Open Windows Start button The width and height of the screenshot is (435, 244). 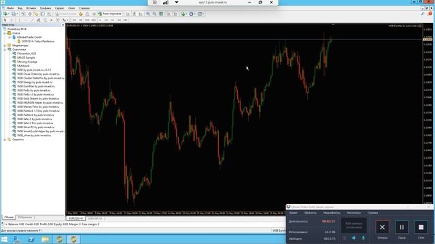[x=4, y=239]
